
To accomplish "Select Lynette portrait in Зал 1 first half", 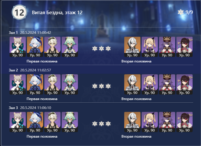I will (18, 47).
